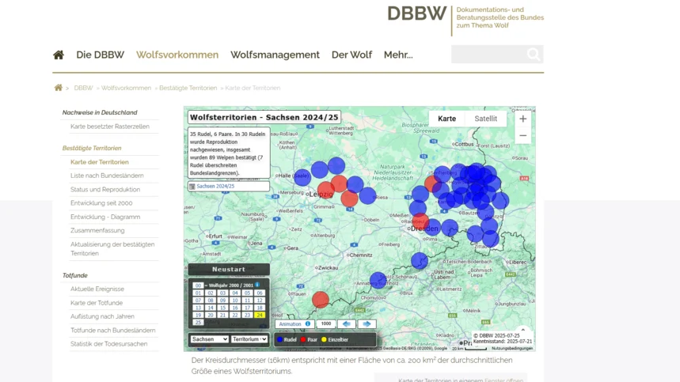The width and height of the screenshot is (680, 382).
Task: Select wolf year 00 in grid
Action: (198, 286)
